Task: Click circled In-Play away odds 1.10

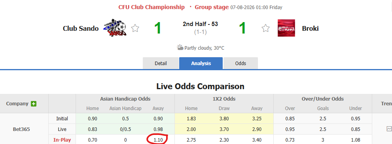Action: (158, 140)
